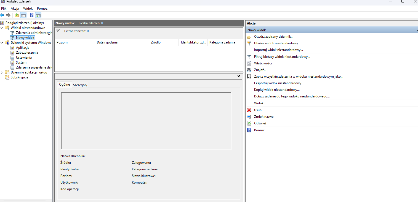Click the Back arrow in the toolbar
This screenshot has height=202, width=418.
point(2,15)
